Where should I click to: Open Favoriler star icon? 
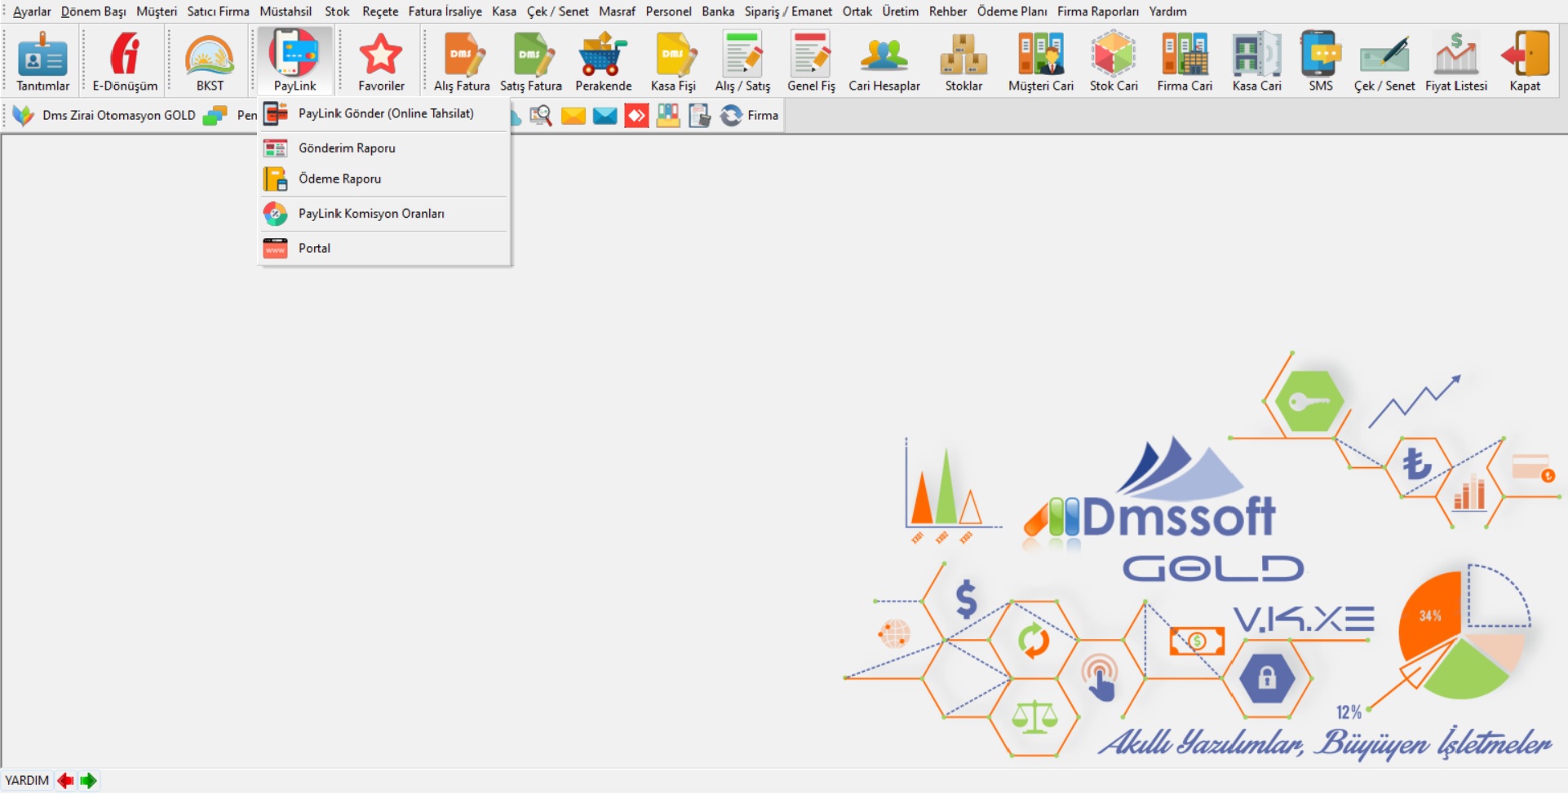click(381, 62)
